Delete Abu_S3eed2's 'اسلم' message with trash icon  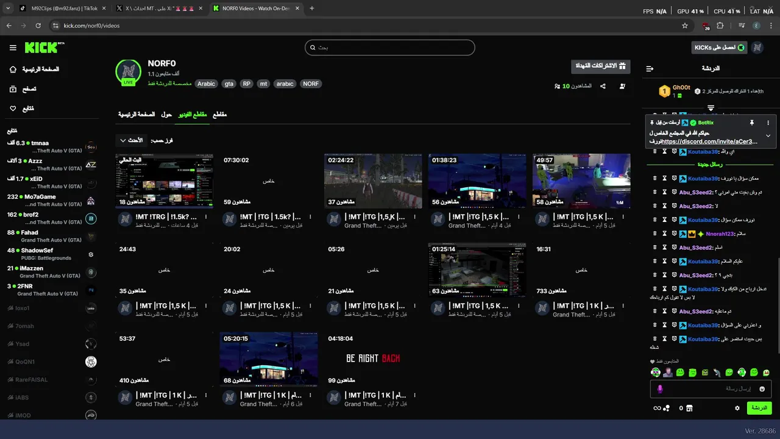pyautogui.click(x=655, y=248)
